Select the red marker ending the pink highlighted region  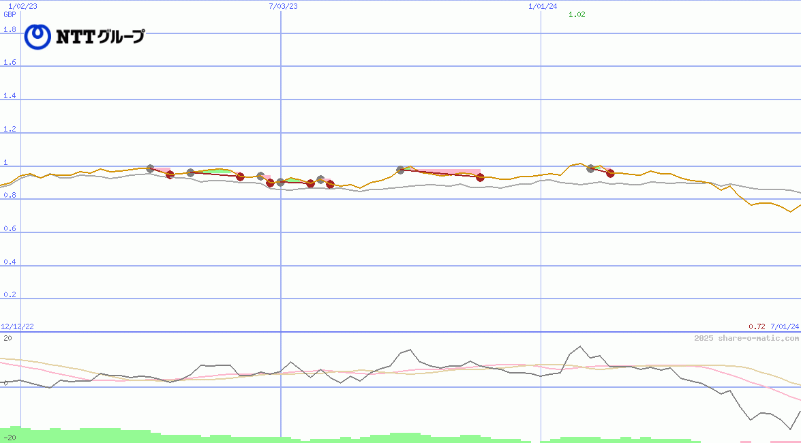point(480,177)
